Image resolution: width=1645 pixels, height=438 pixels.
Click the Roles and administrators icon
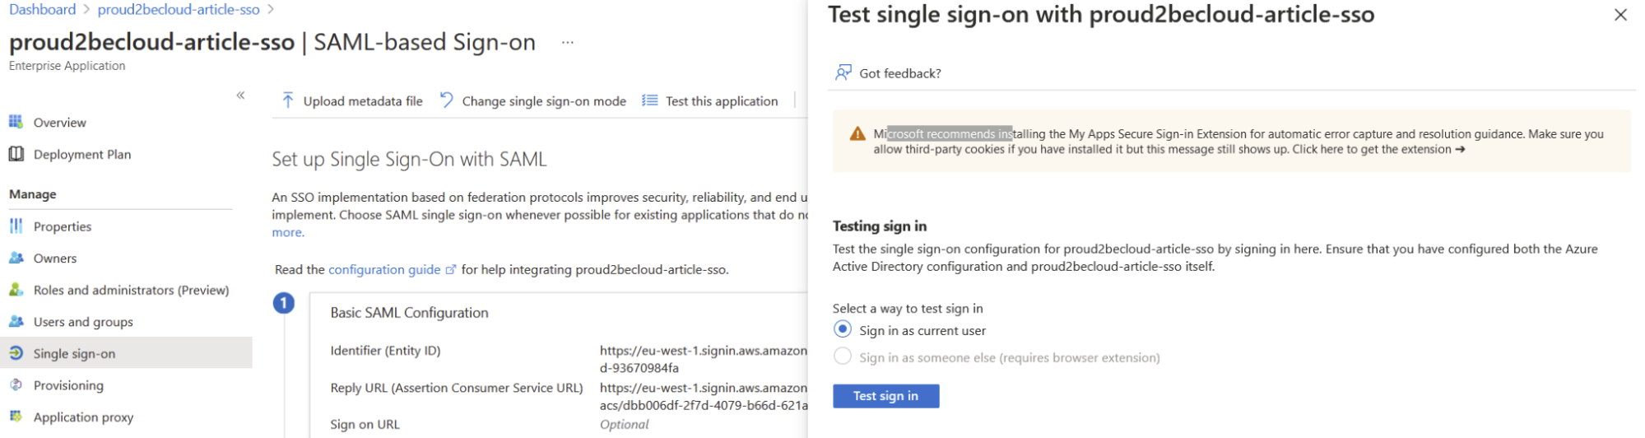click(x=16, y=290)
